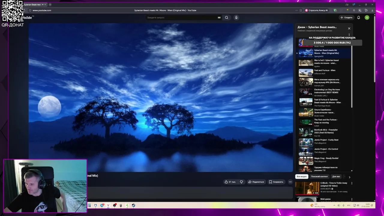Expand filter chips with right arrow
384x216 pixels.
[349, 177]
